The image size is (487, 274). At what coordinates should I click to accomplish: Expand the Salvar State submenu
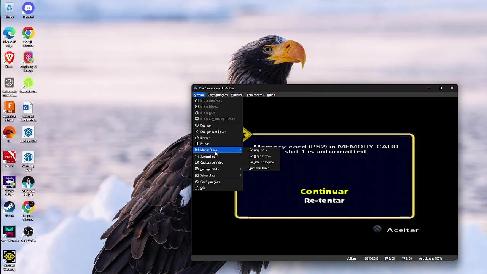click(218, 175)
